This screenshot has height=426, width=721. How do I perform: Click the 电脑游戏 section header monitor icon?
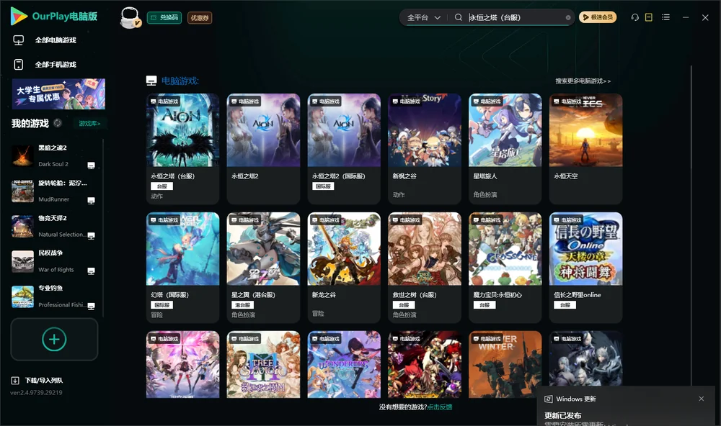(x=151, y=81)
